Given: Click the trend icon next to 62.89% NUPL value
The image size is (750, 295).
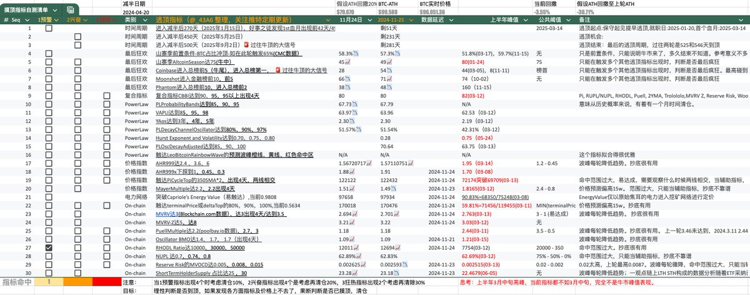Looking at the screenshot, I should tap(358, 256).
